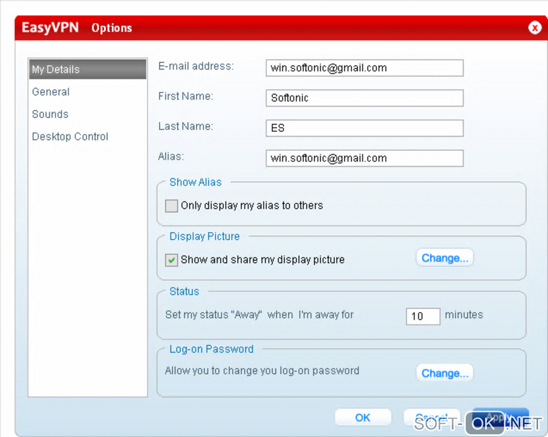Click the Show Alias group label
Image resolution: width=548 pixels, height=437 pixels.
point(196,182)
